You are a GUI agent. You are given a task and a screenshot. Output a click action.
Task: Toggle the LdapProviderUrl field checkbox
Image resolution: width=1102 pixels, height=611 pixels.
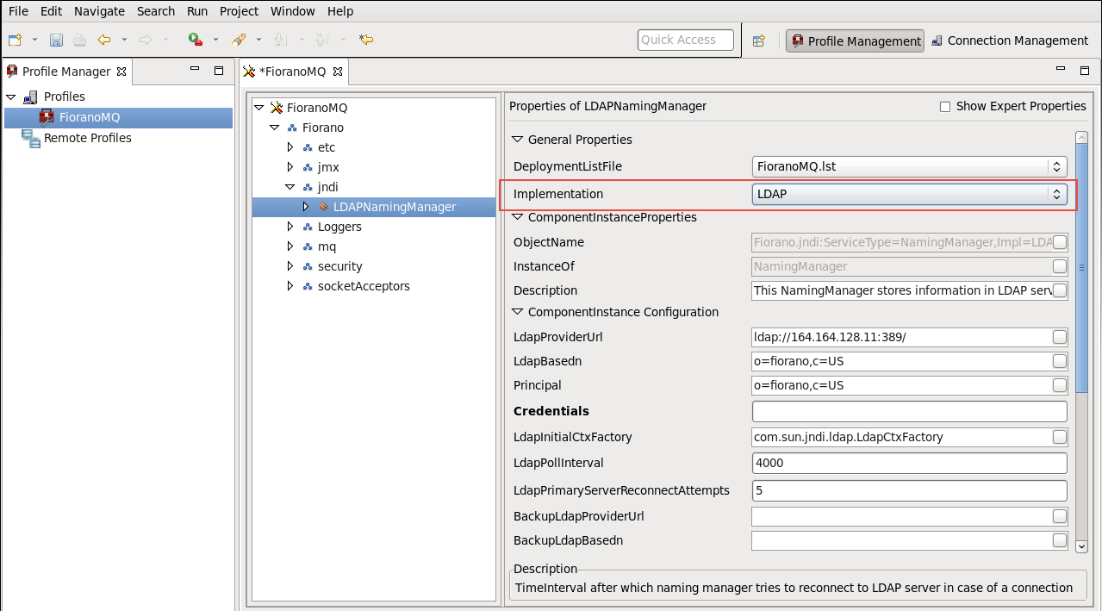coord(1060,337)
